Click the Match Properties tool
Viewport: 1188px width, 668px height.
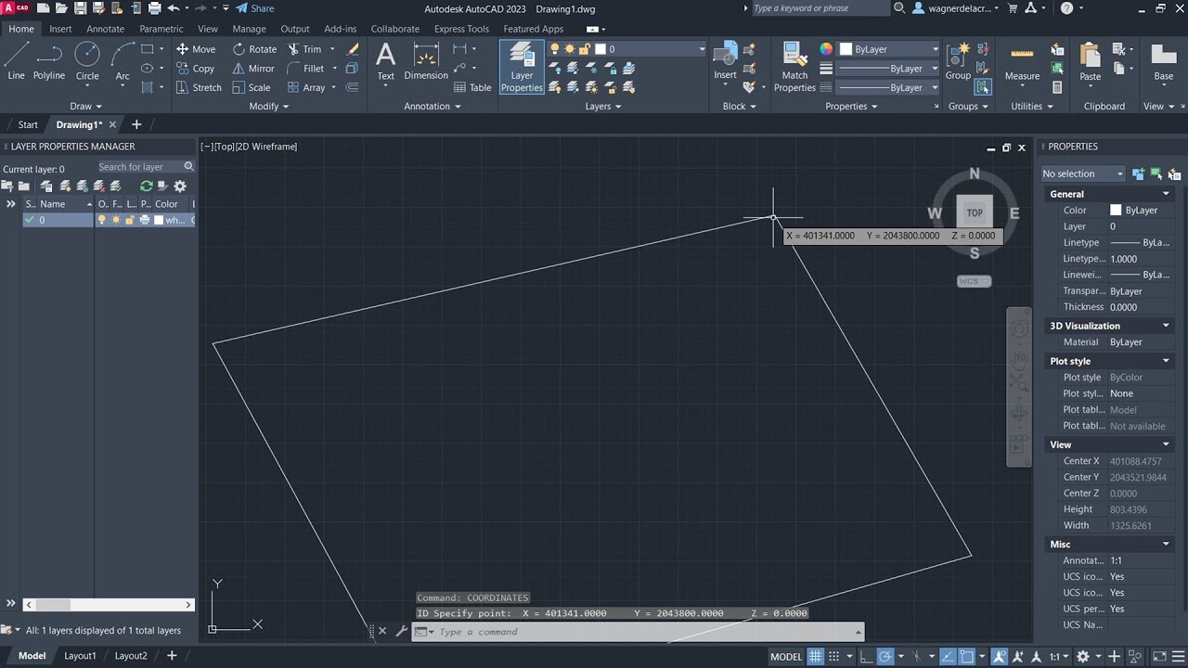coord(794,67)
